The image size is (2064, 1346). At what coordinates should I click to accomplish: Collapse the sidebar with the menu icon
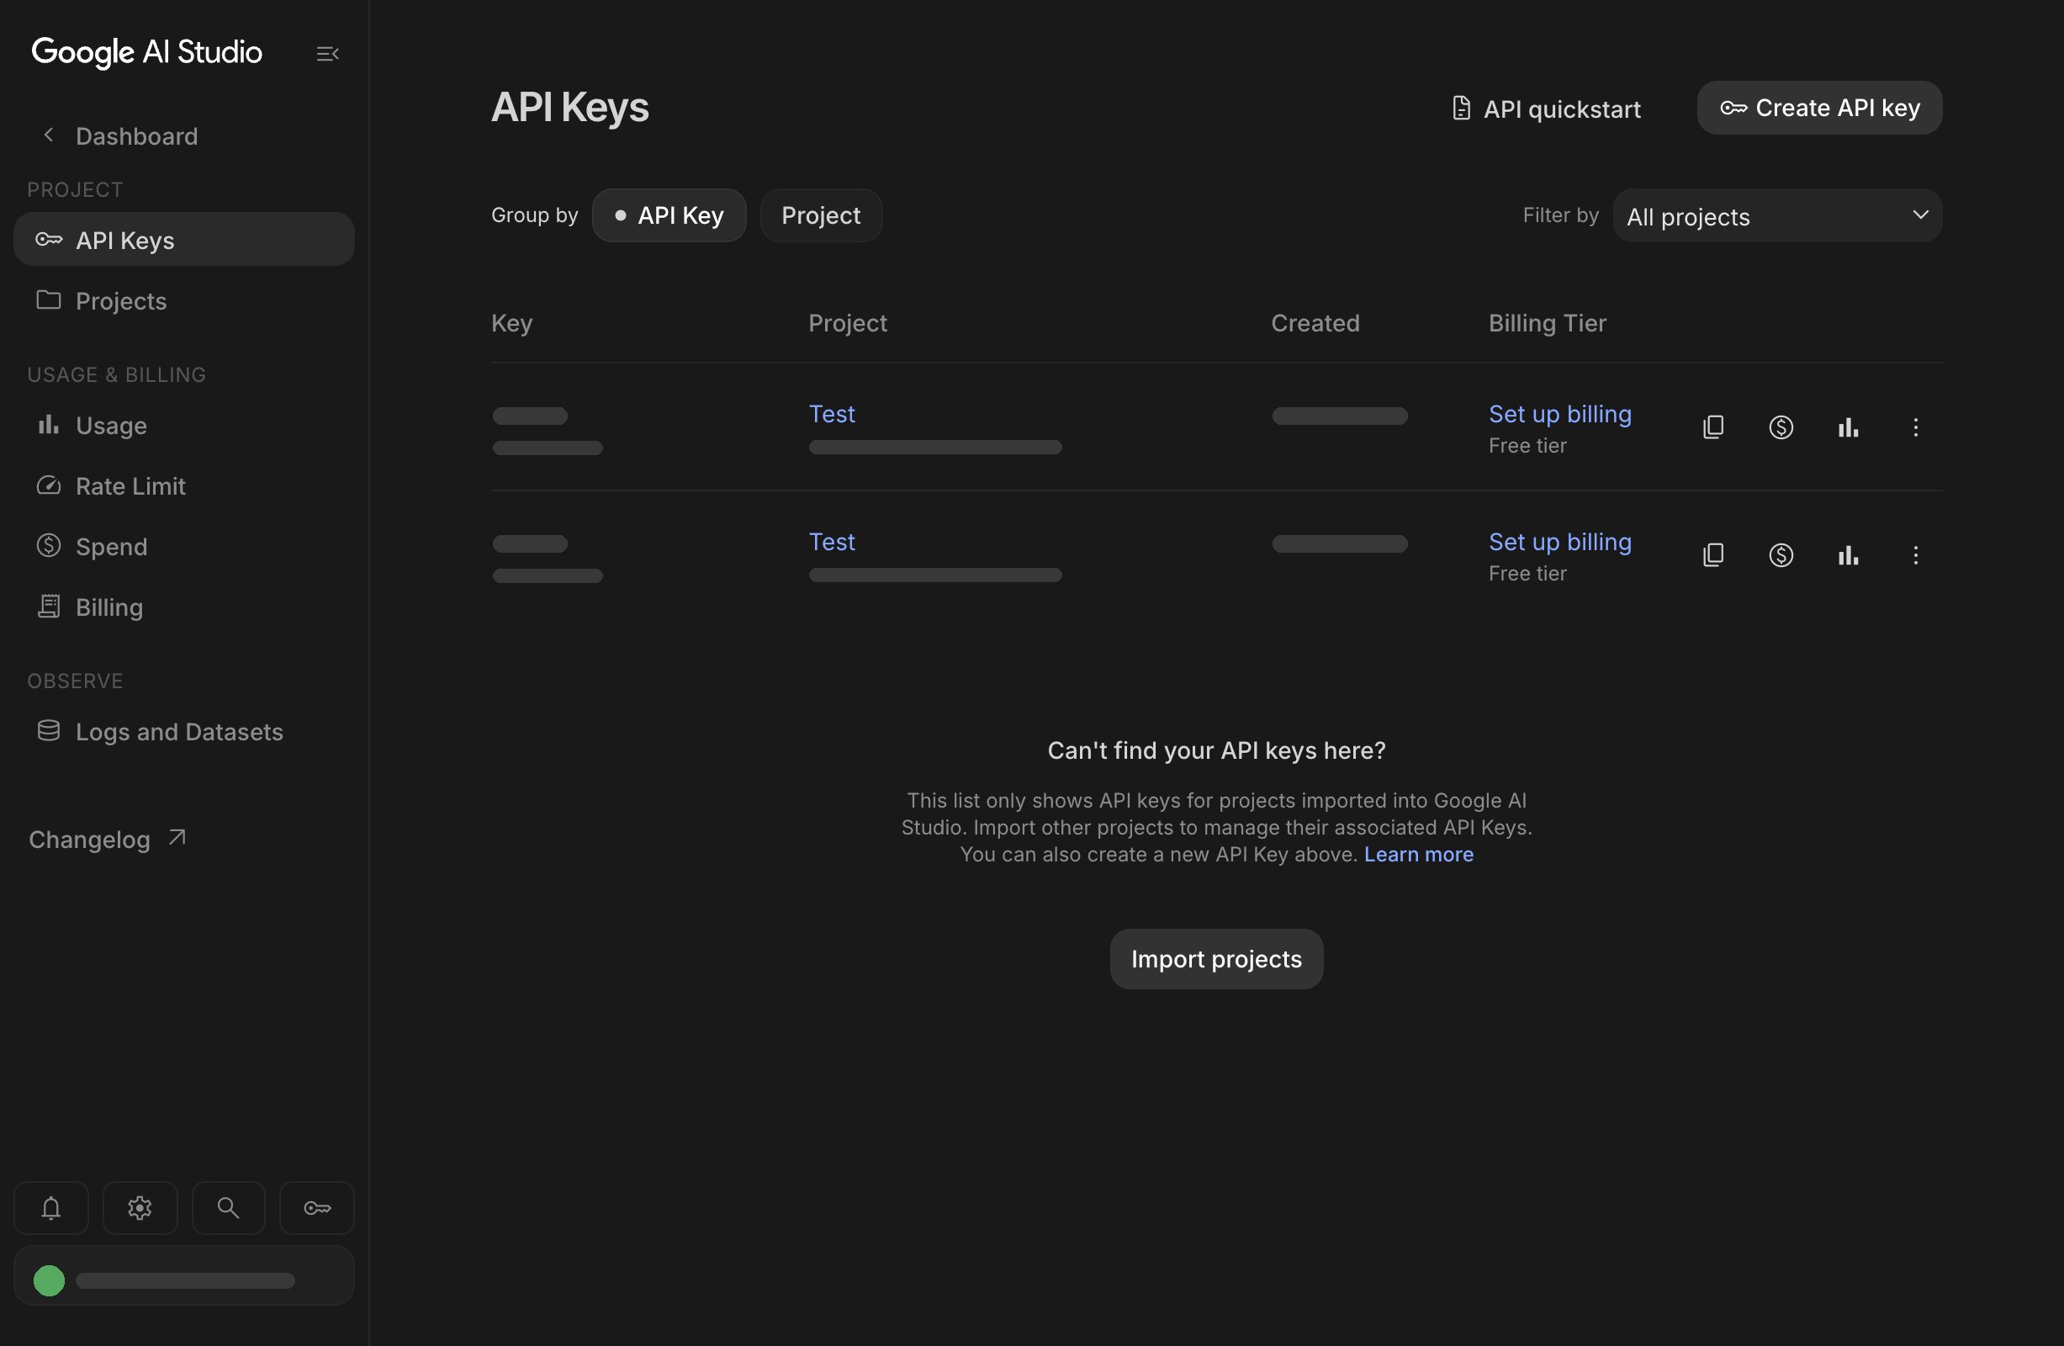point(327,54)
